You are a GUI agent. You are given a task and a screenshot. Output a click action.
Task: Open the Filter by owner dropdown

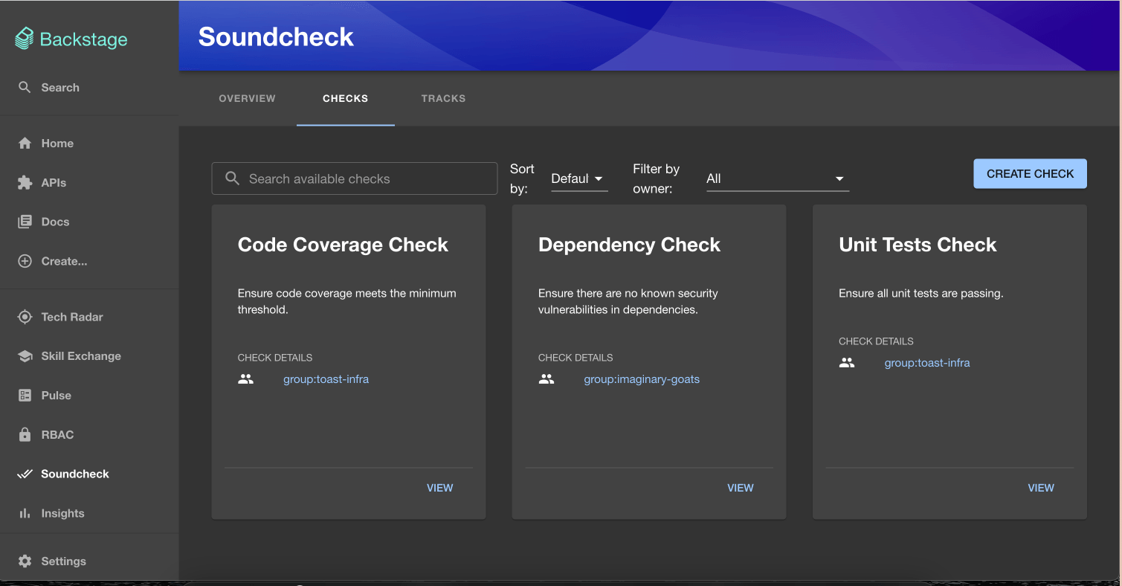point(778,178)
